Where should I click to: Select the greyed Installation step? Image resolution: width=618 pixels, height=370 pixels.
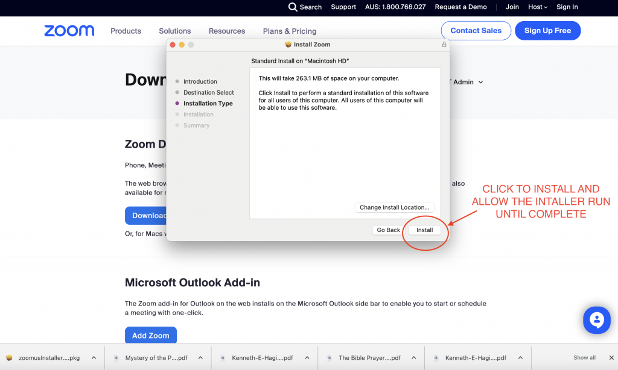198,114
